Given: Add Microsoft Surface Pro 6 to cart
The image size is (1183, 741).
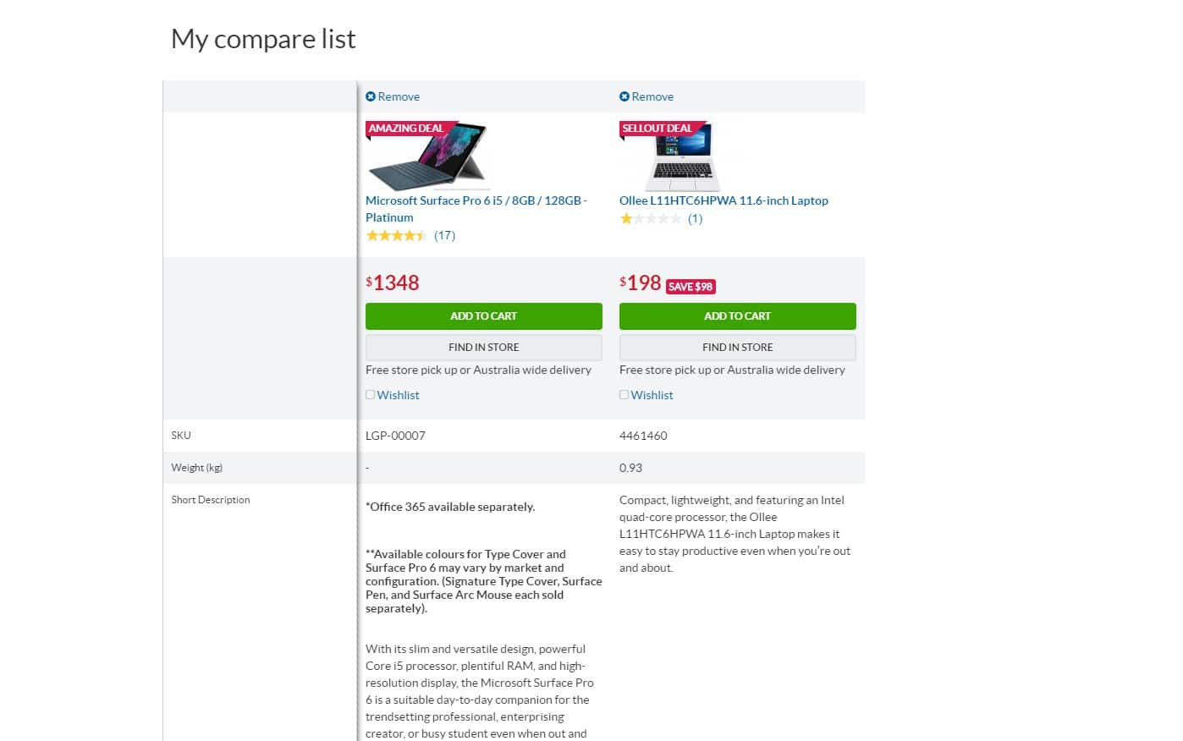Looking at the screenshot, I should pos(483,316).
